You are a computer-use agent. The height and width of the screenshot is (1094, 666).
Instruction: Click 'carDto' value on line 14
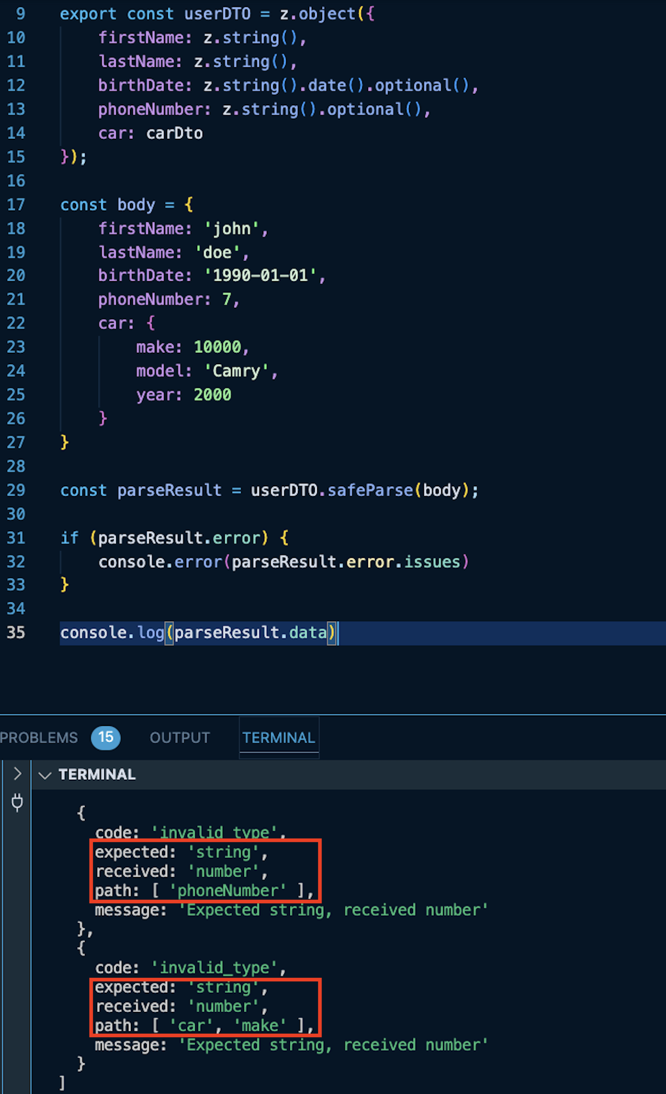coord(174,133)
